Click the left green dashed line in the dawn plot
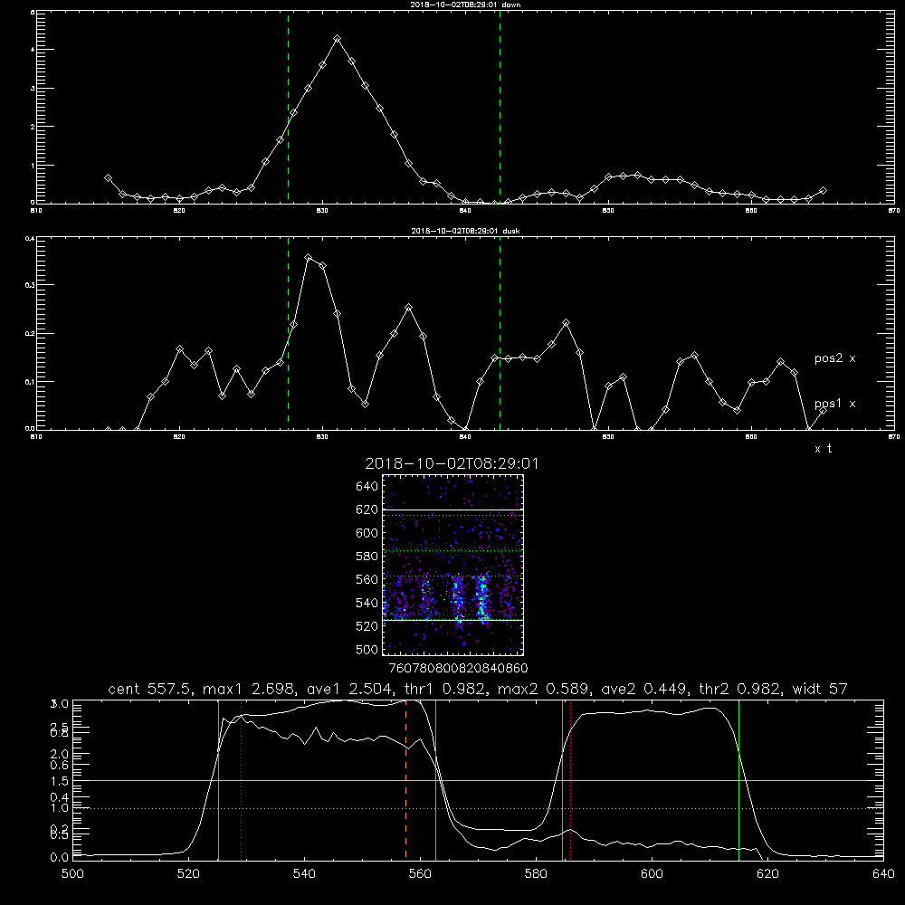This screenshot has height=905, width=905. [288, 107]
